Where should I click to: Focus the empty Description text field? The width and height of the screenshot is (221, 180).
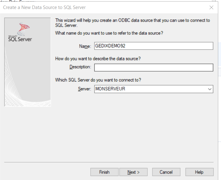154,68
